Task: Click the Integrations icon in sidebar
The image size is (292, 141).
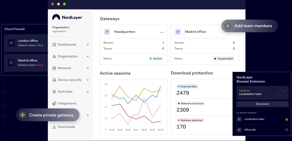Action: click(54, 103)
